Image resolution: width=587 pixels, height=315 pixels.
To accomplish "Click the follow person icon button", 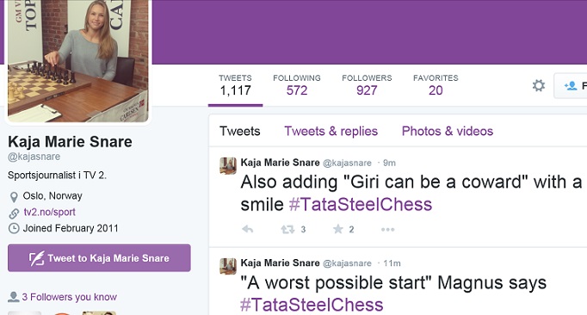I will click(x=571, y=86).
